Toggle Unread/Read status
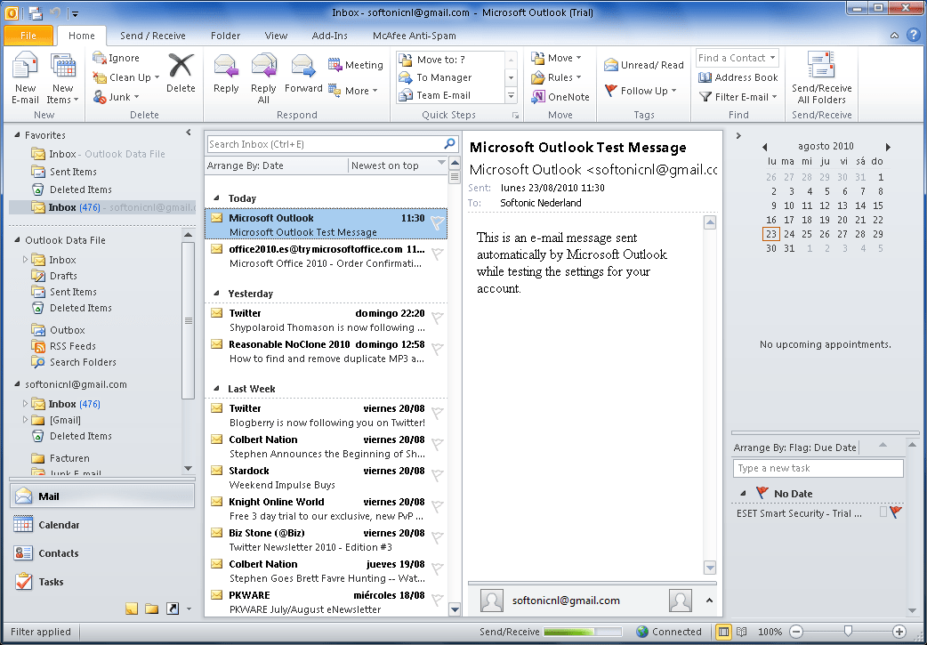The width and height of the screenshot is (927, 645). click(x=644, y=65)
